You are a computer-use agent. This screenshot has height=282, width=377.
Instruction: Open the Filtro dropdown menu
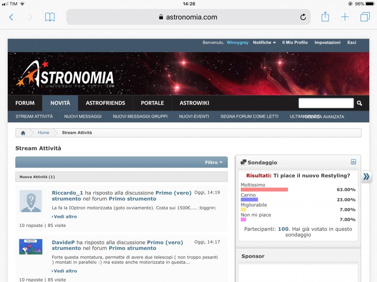(214, 162)
